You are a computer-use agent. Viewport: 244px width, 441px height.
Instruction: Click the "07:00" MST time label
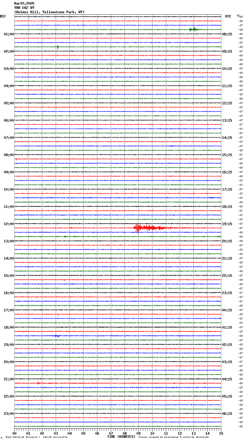coord(9,138)
